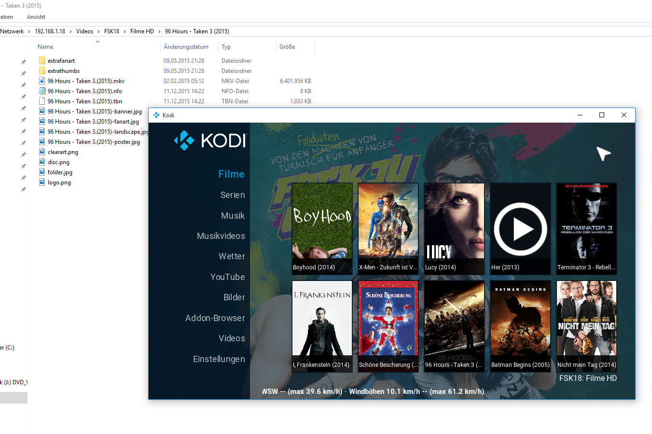
Task: Select the folder.jpg file icon
Action: 42,172
